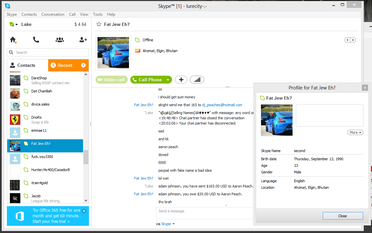Viewport: 372px width, 233px height.
Task: Click the Recent tab notification badge
Action: [83, 65]
